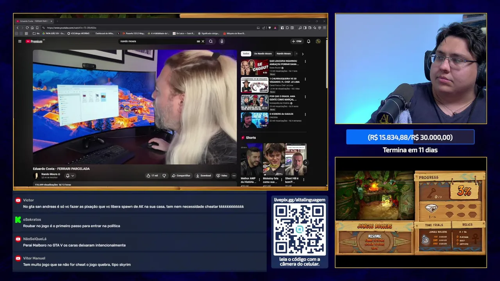
Task: Open options menu for 'O ICEBERG do GAULES'
Action: tap(305, 114)
